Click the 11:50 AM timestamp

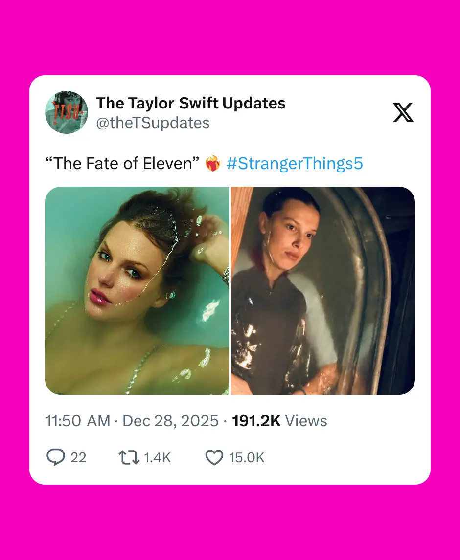[x=77, y=421]
